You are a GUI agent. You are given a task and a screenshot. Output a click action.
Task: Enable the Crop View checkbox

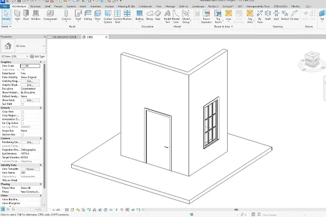click(22, 112)
